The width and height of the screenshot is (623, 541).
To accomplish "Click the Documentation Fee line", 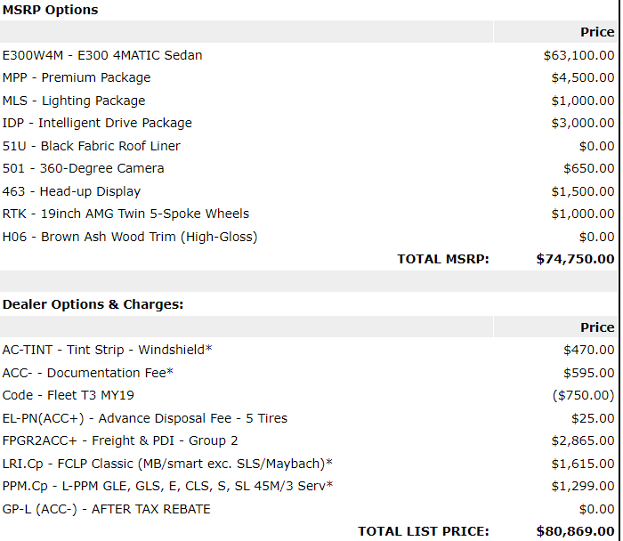I will click(309, 373).
